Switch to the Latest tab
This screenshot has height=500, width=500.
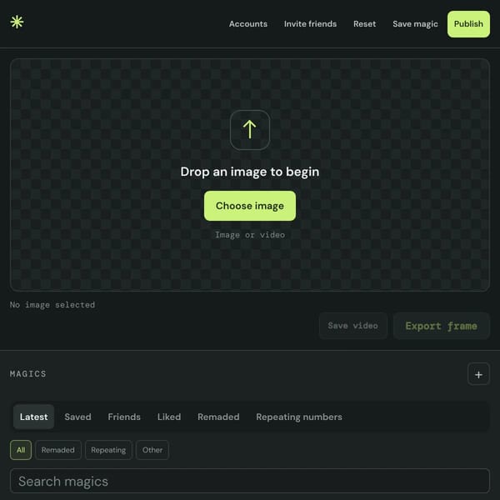pyautogui.click(x=34, y=417)
